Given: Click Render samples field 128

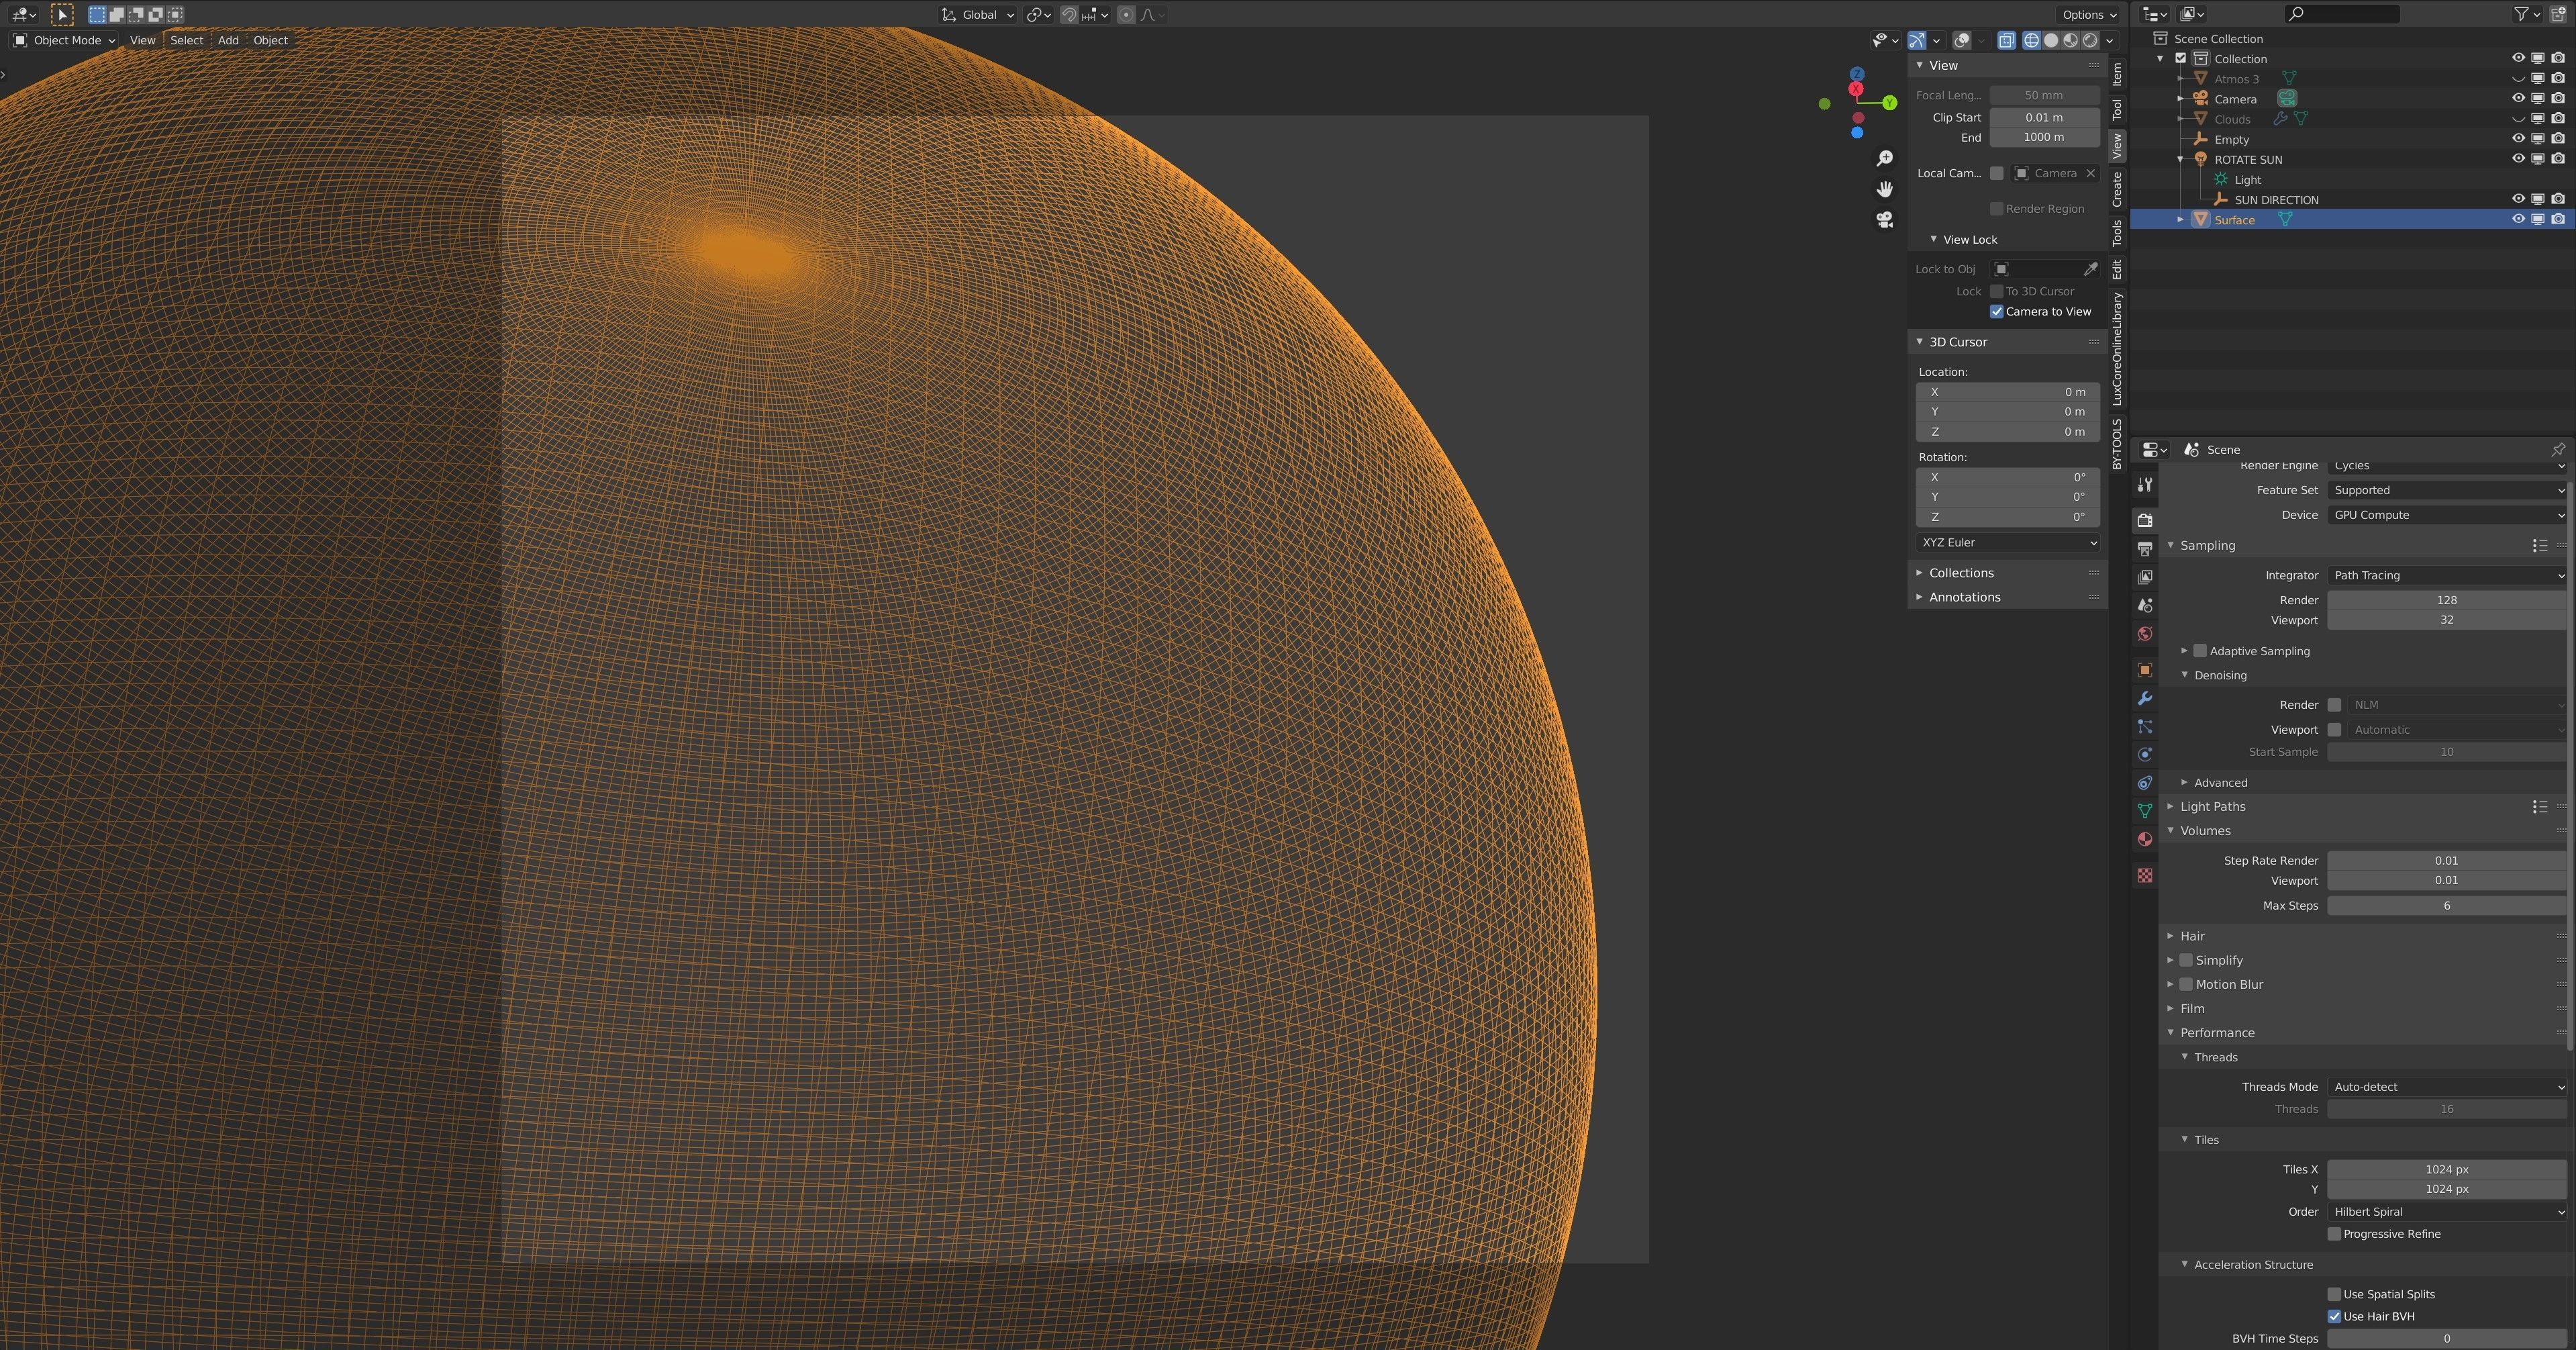Looking at the screenshot, I should (2446, 600).
